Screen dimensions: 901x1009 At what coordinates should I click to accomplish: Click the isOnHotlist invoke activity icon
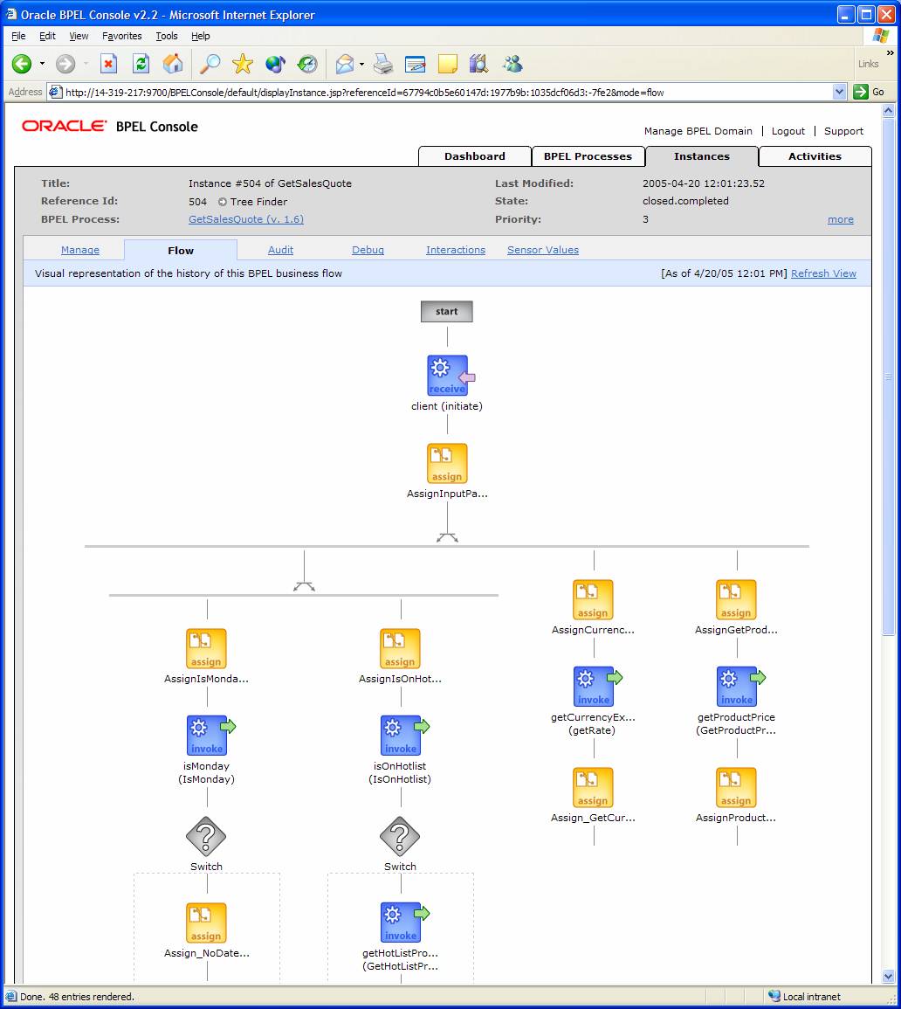coord(401,736)
